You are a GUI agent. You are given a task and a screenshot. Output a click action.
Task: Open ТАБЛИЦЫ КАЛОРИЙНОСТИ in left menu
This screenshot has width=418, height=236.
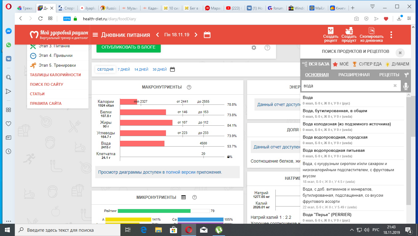[55, 75]
